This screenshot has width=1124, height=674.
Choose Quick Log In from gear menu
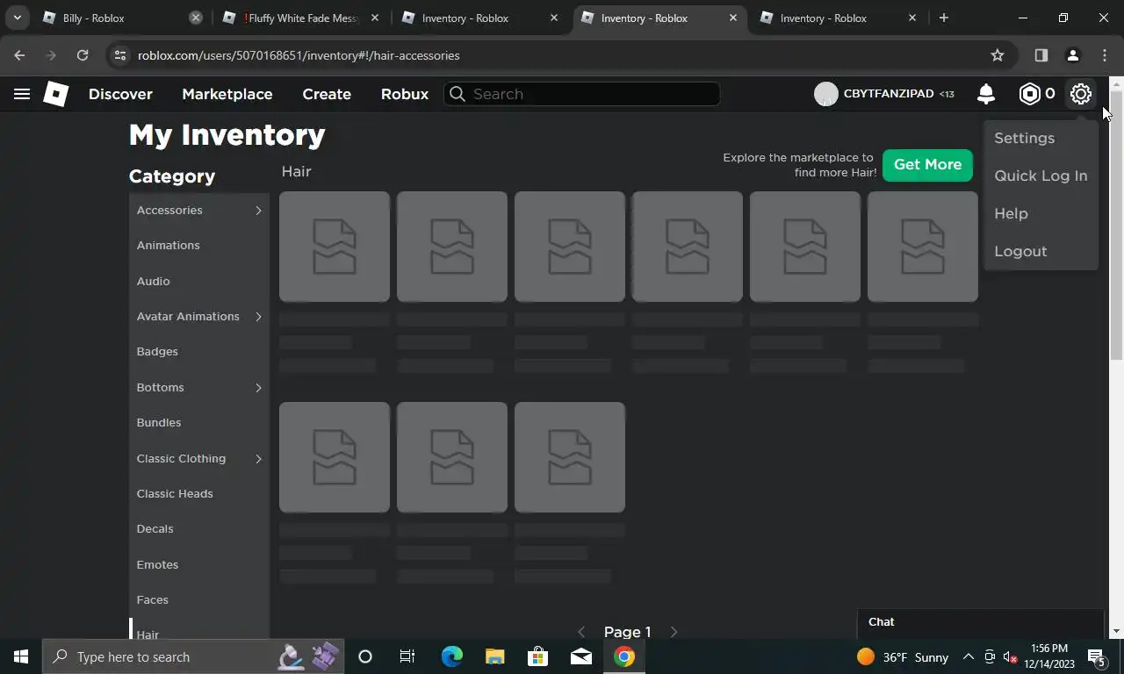point(1041,176)
